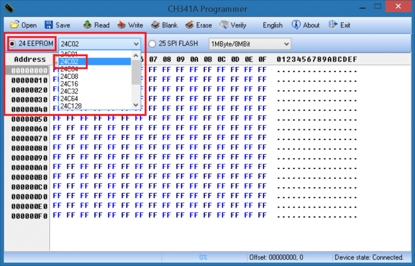Image resolution: width=415 pixels, height=266 pixels.
Task: Click the Open folder icon
Action: point(15,25)
